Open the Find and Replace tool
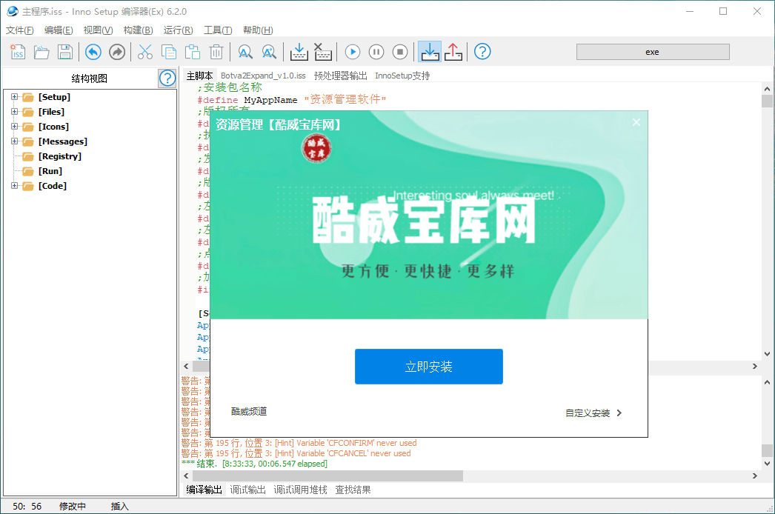The image size is (775, 514). (x=269, y=52)
